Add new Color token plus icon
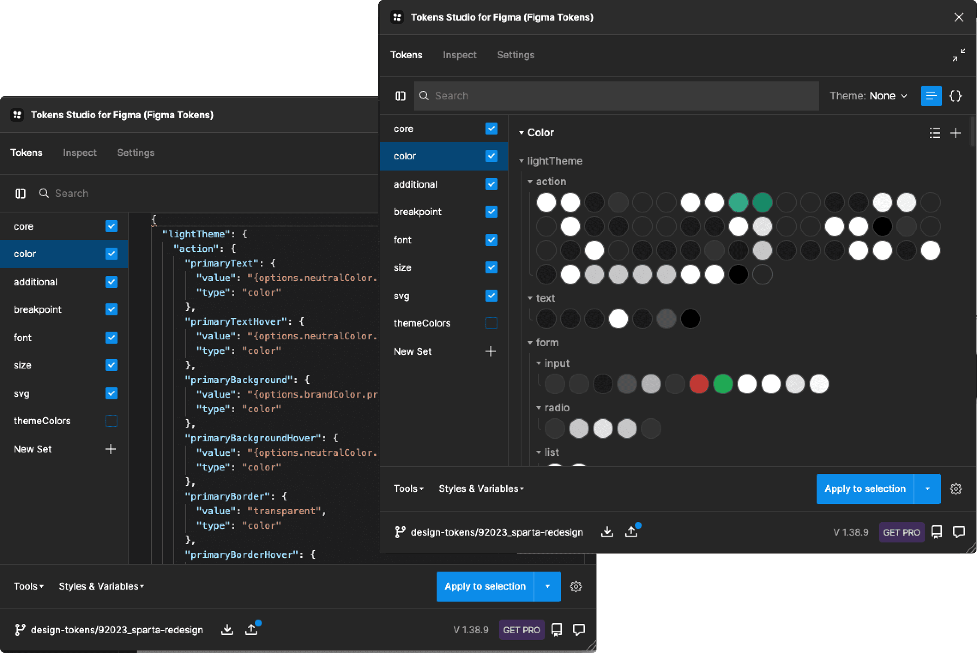The width and height of the screenshot is (977, 653). [956, 133]
